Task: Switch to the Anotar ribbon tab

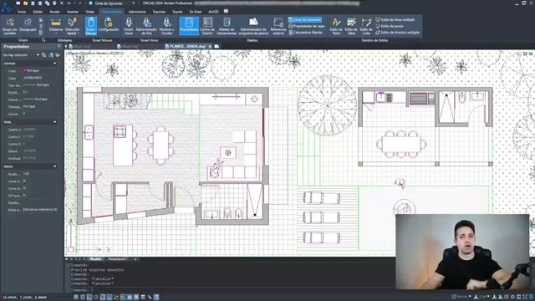Action: pos(54,12)
